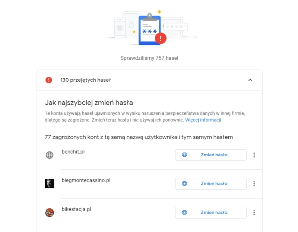Open more options menu for bikestacja.pl

pos(254,213)
